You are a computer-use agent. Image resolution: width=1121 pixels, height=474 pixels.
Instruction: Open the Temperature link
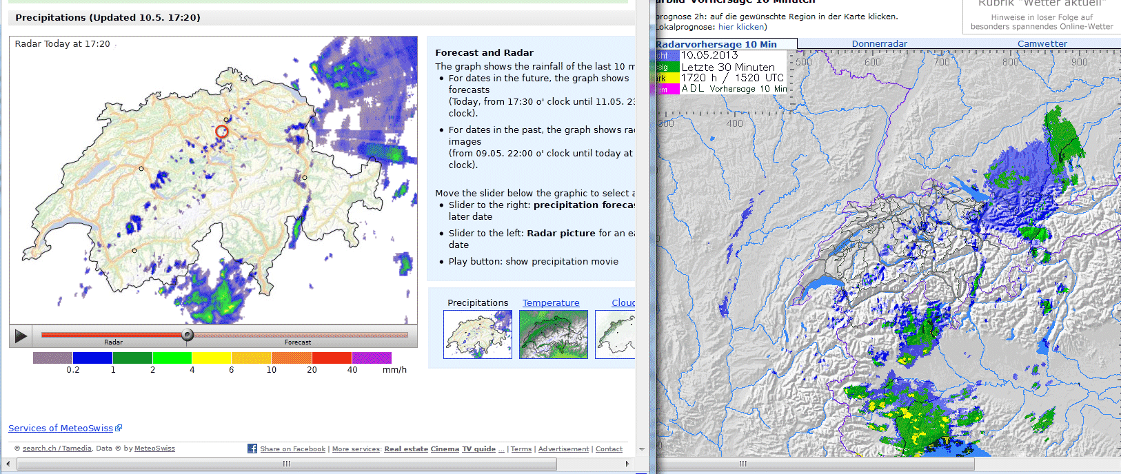[550, 302]
